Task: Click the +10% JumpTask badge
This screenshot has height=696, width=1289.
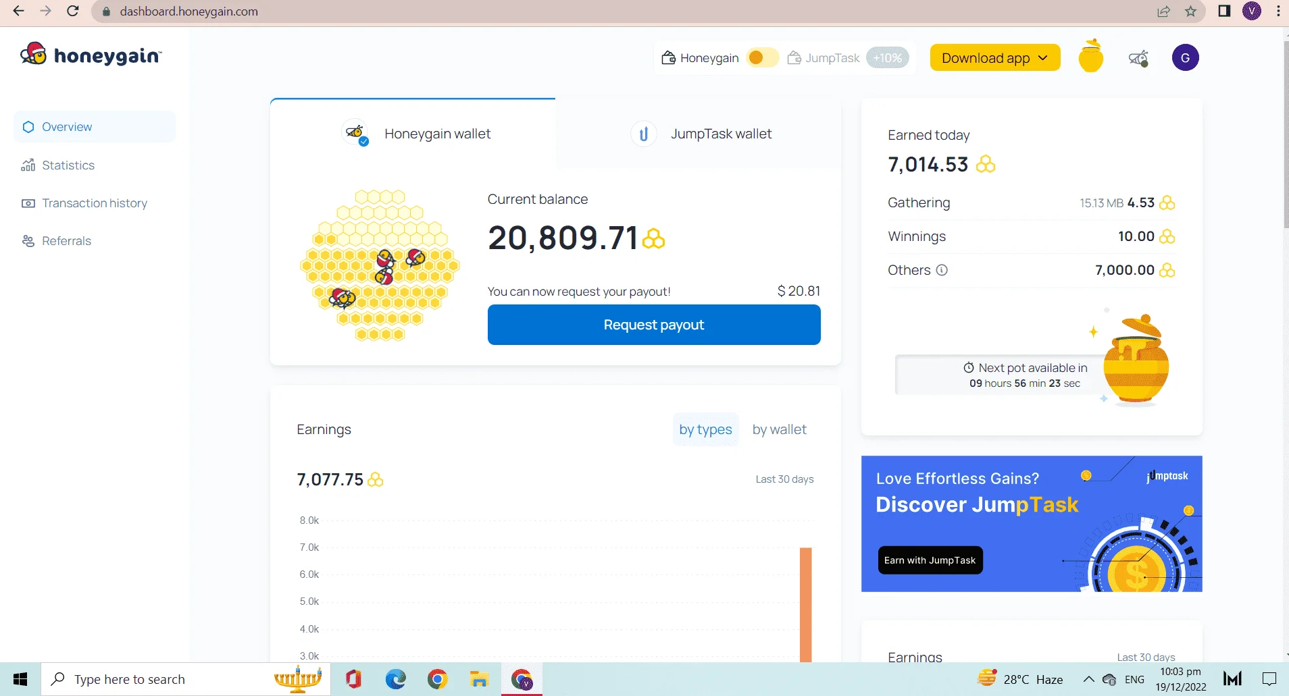Action: click(x=887, y=58)
